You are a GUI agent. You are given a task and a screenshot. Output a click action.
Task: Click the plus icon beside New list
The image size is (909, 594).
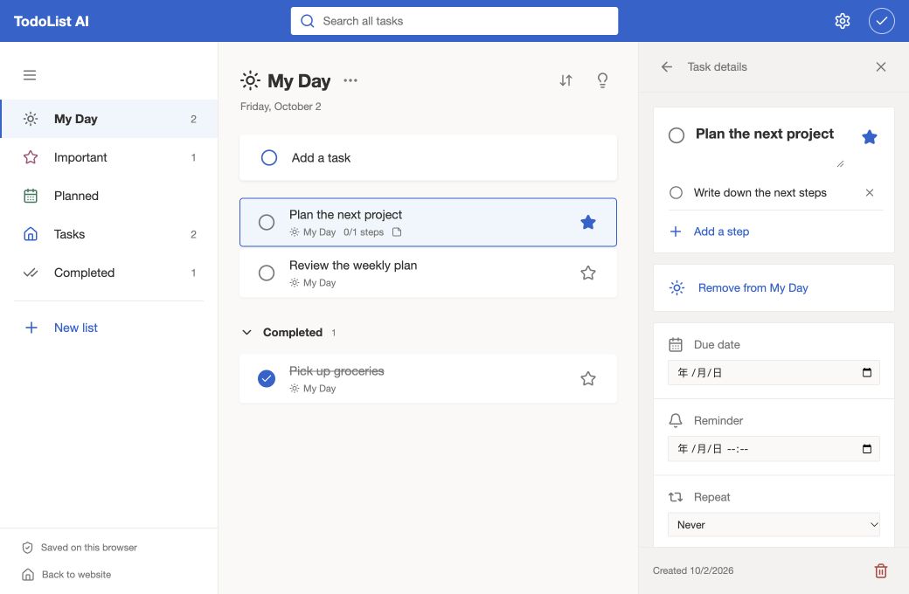(x=31, y=328)
